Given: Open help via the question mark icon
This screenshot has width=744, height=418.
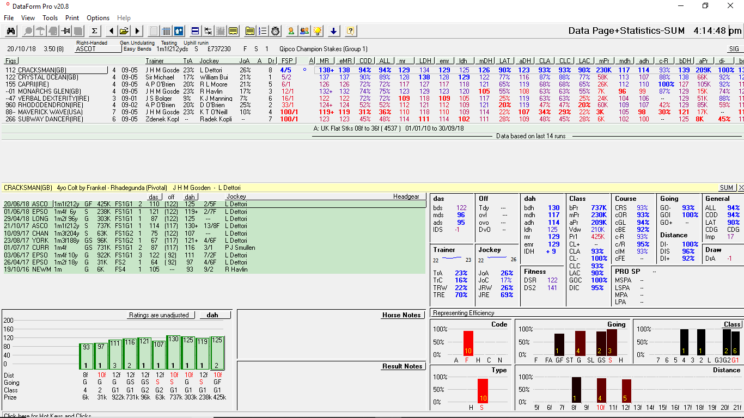Looking at the screenshot, I should pyautogui.click(x=351, y=31).
